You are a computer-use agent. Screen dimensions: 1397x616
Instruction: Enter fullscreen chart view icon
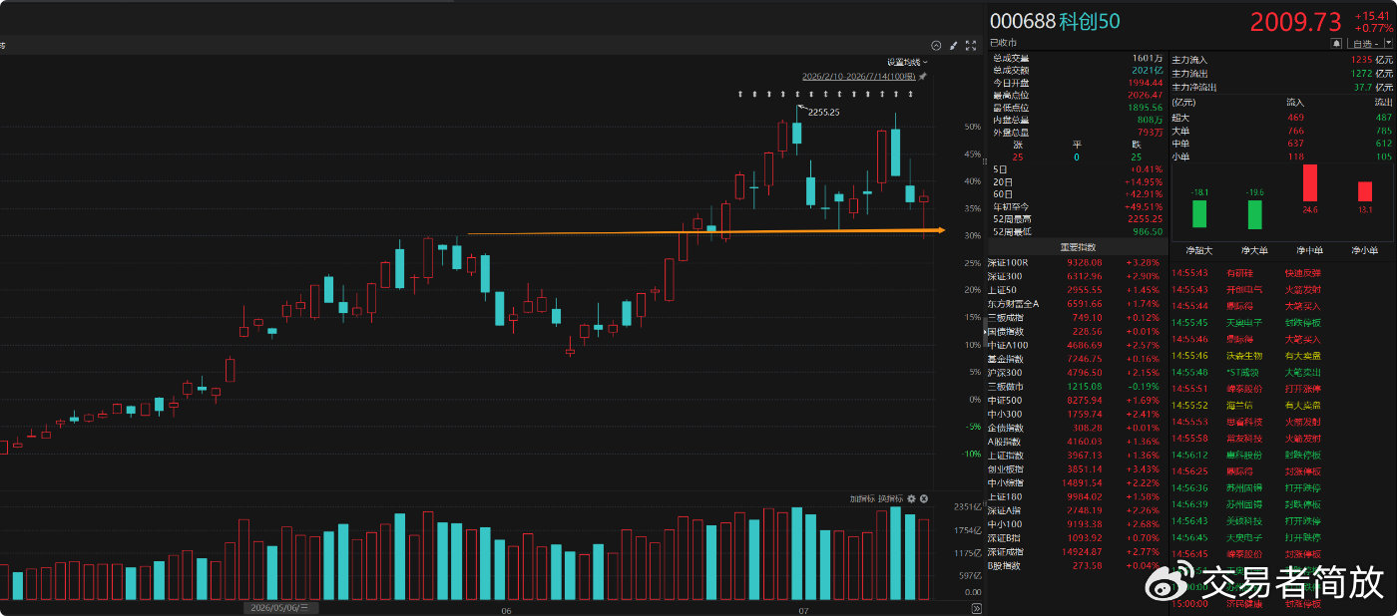971,45
